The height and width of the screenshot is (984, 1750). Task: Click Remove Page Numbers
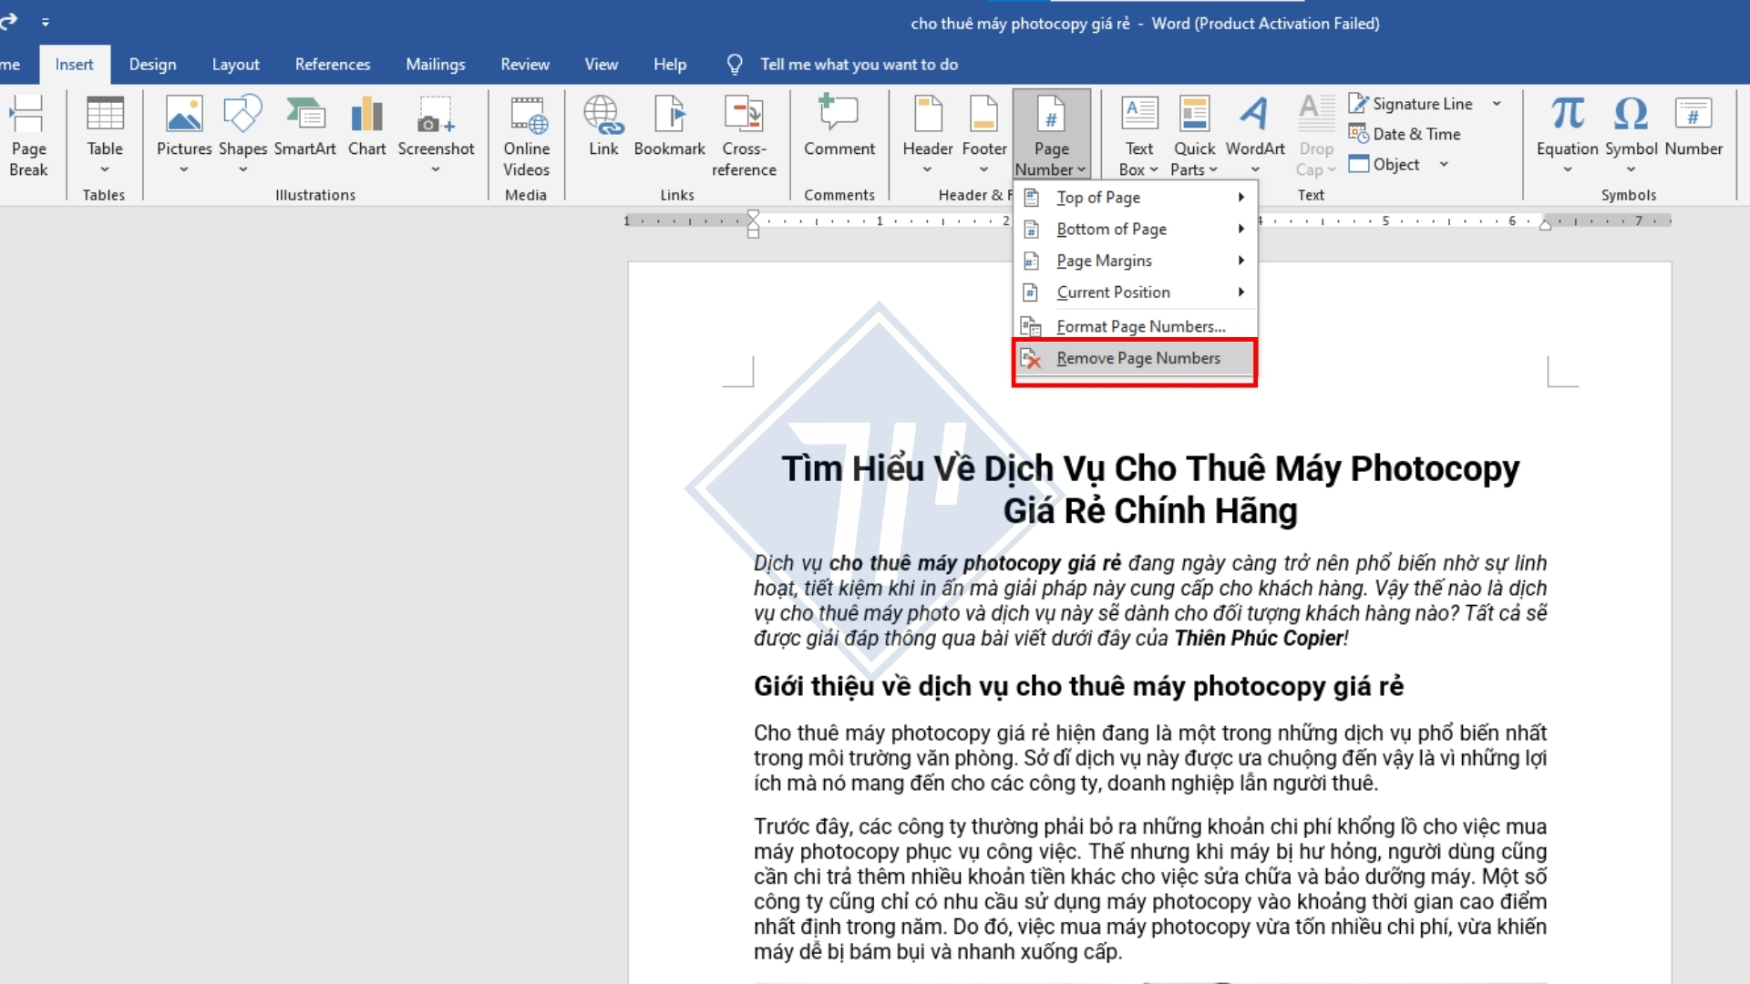[1138, 357]
